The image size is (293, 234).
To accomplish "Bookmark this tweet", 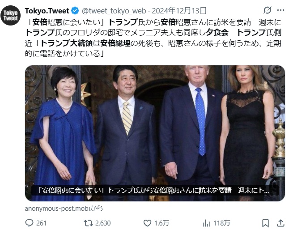I will pyautogui.click(x=265, y=223).
